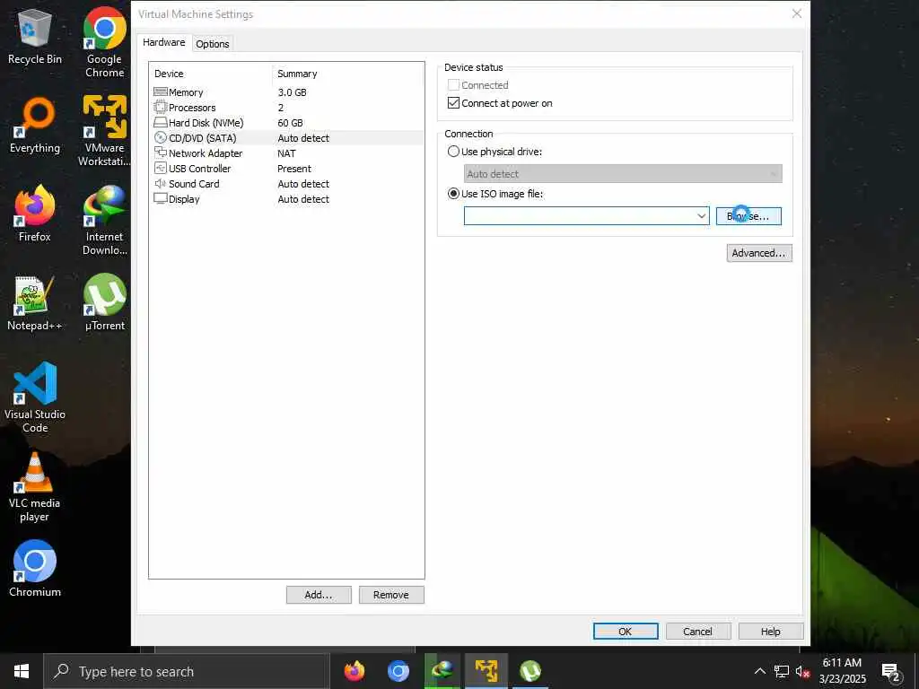Select the Processors device icon
The height and width of the screenshot is (689, 919).
click(x=160, y=108)
